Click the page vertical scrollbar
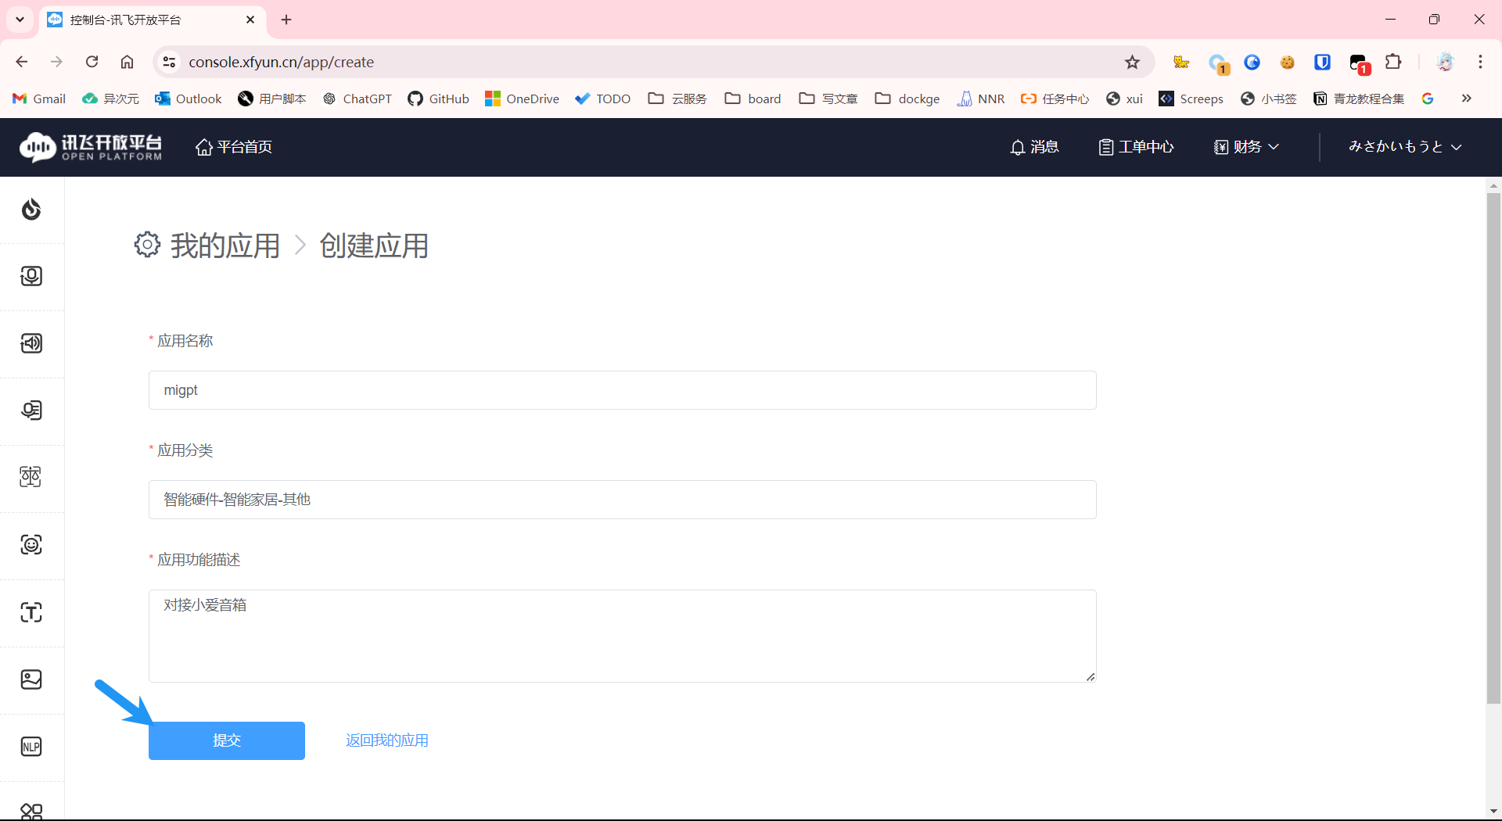This screenshot has height=821, width=1502. click(x=1493, y=446)
